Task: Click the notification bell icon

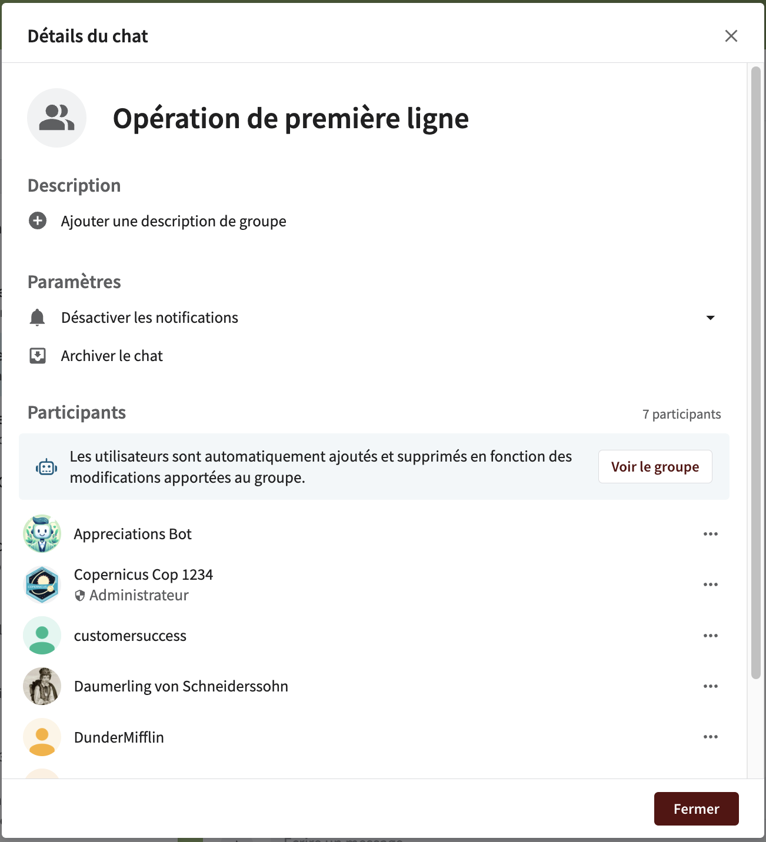Action: pyautogui.click(x=37, y=318)
